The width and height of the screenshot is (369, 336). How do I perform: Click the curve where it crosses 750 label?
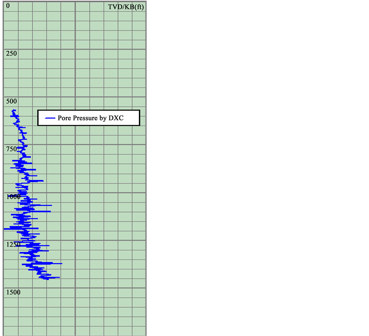tap(23, 149)
